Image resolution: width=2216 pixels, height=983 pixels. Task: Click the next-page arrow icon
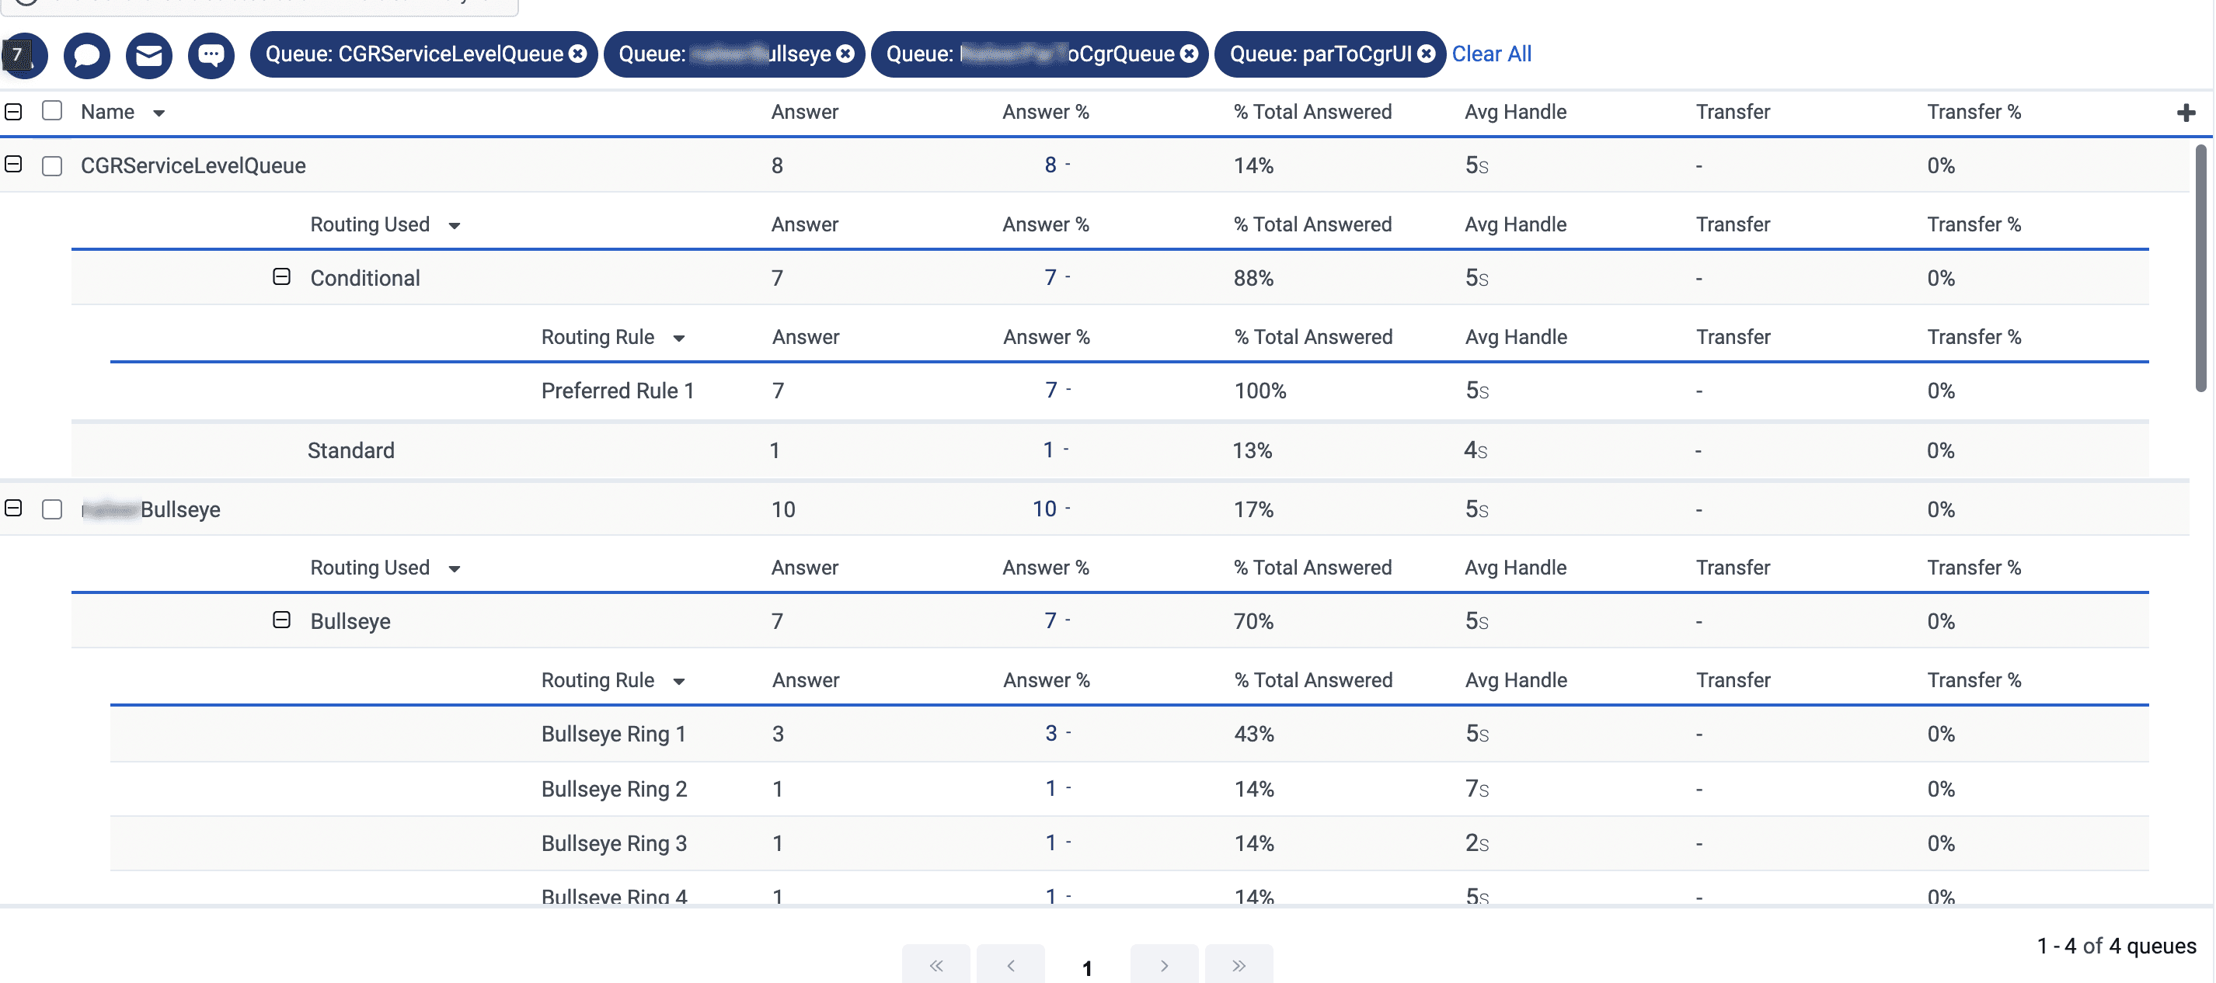(1164, 964)
